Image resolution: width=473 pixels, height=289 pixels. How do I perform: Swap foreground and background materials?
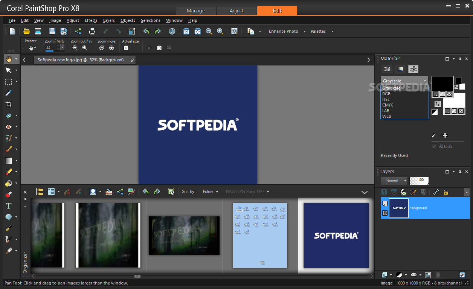pyautogui.click(x=437, y=103)
